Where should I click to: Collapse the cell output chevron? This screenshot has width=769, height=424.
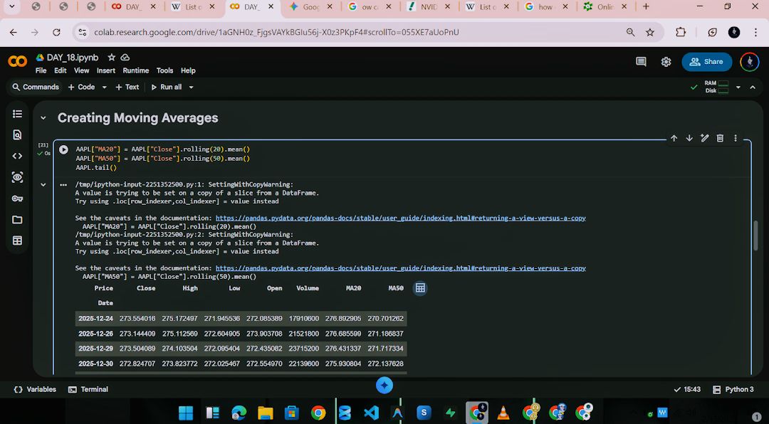(43, 185)
